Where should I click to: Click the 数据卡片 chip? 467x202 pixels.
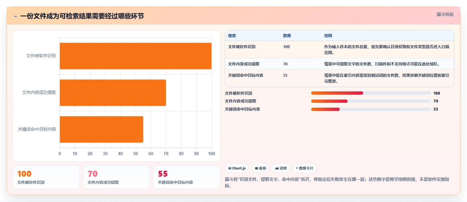pos(305,168)
